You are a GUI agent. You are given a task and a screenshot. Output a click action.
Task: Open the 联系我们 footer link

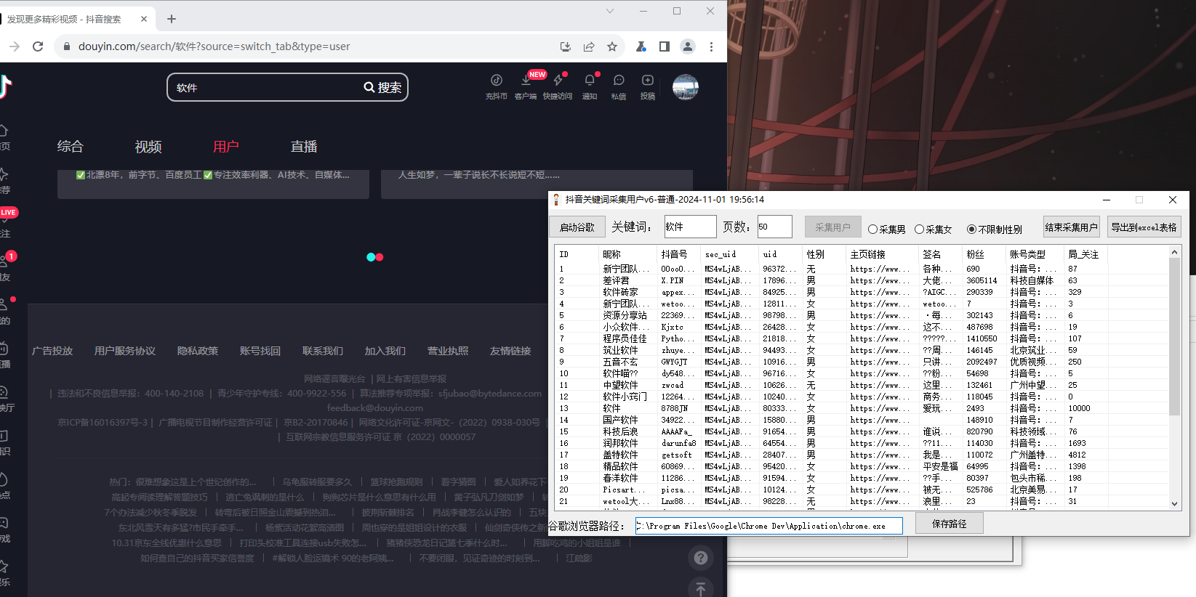[x=323, y=351]
